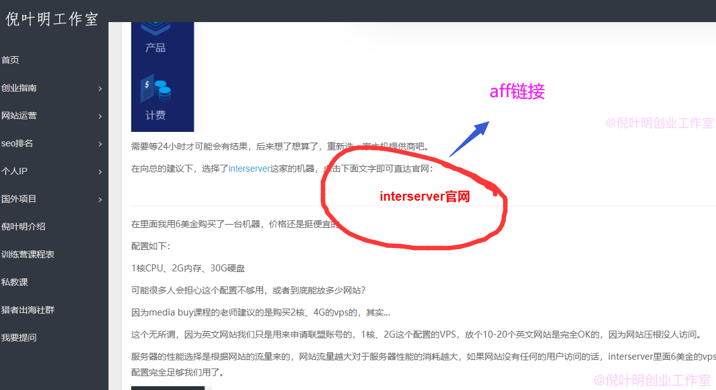716x390 pixels.
Task: Expand the 网站运营 submenu chevron
Action: [x=100, y=117]
